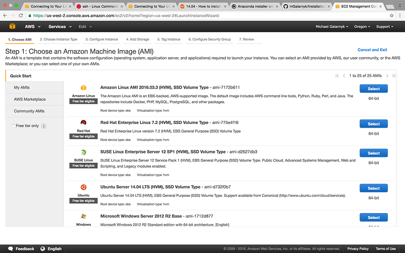Click the secure lock icon in address bar
The height and width of the screenshot is (253, 405).
[x=30, y=16]
